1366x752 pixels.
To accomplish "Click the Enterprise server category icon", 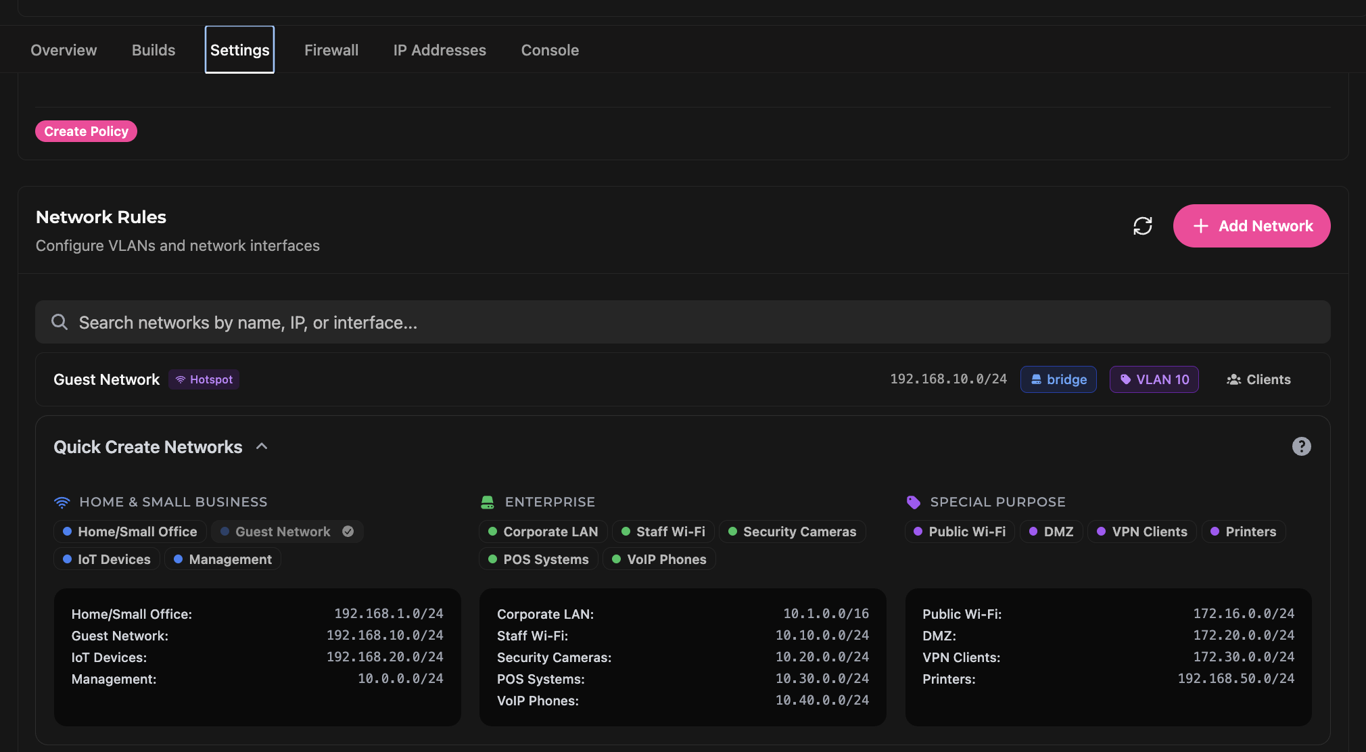I will (487, 502).
